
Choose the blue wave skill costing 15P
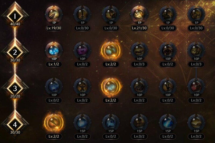pyautogui.click(x=168, y=123)
